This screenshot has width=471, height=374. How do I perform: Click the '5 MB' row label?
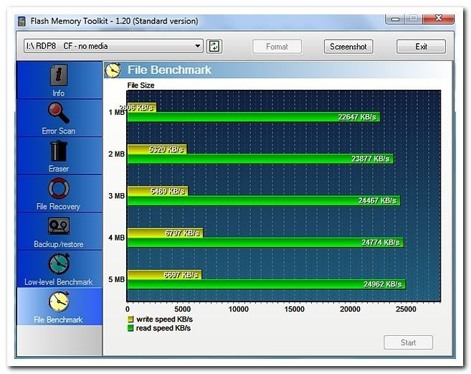(116, 279)
